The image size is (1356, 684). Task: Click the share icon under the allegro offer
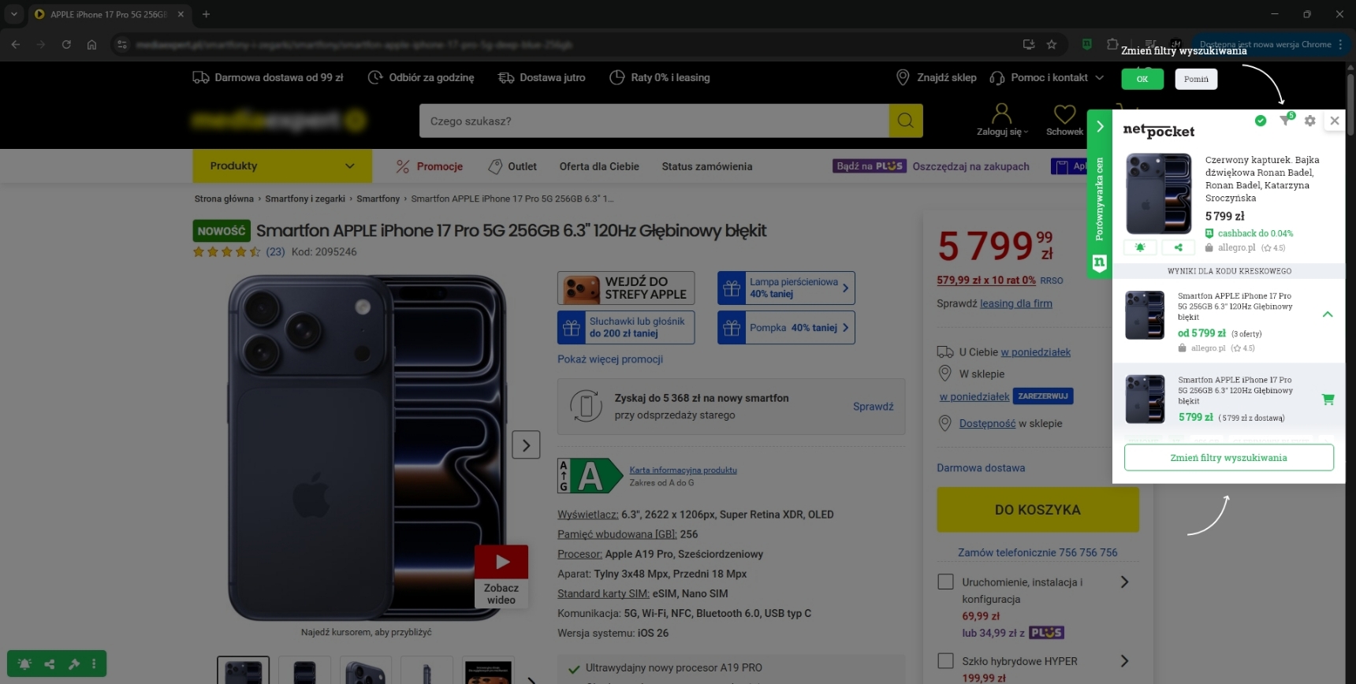1178,247
